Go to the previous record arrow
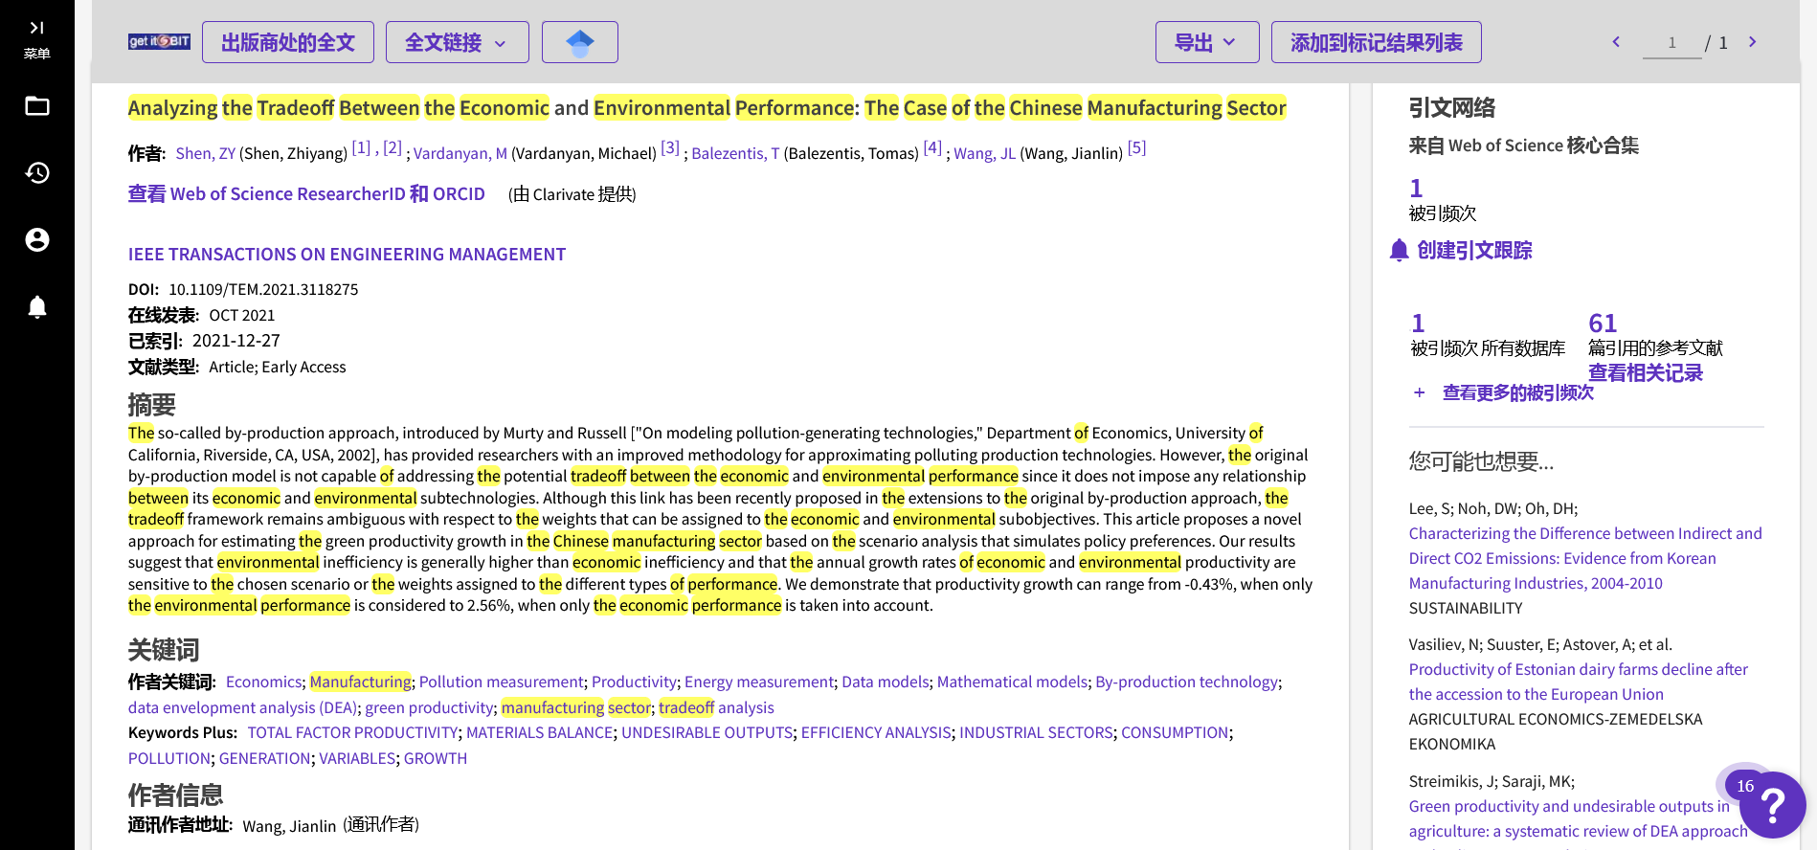 pyautogui.click(x=1616, y=42)
